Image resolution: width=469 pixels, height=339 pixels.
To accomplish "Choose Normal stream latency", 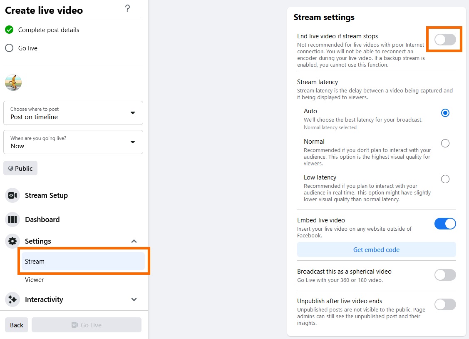I will click(445, 143).
